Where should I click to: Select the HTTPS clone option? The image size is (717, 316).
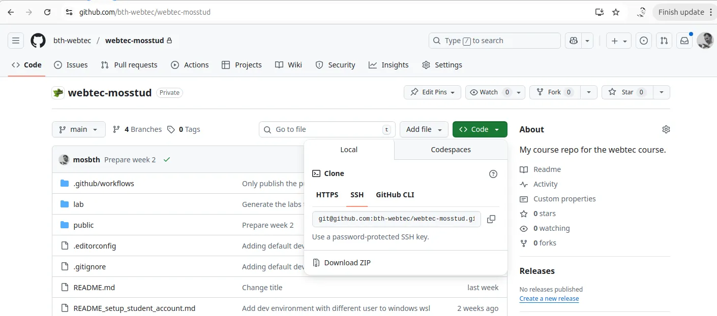[x=327, y=195]
